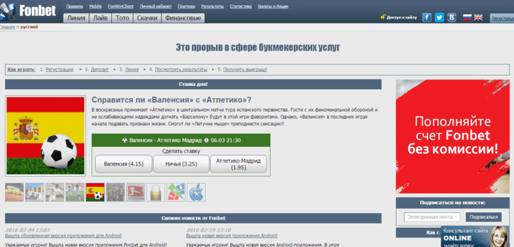Open step 2 Депозит link
Viewport: 514px width, 247px height.
pos(100,69)
